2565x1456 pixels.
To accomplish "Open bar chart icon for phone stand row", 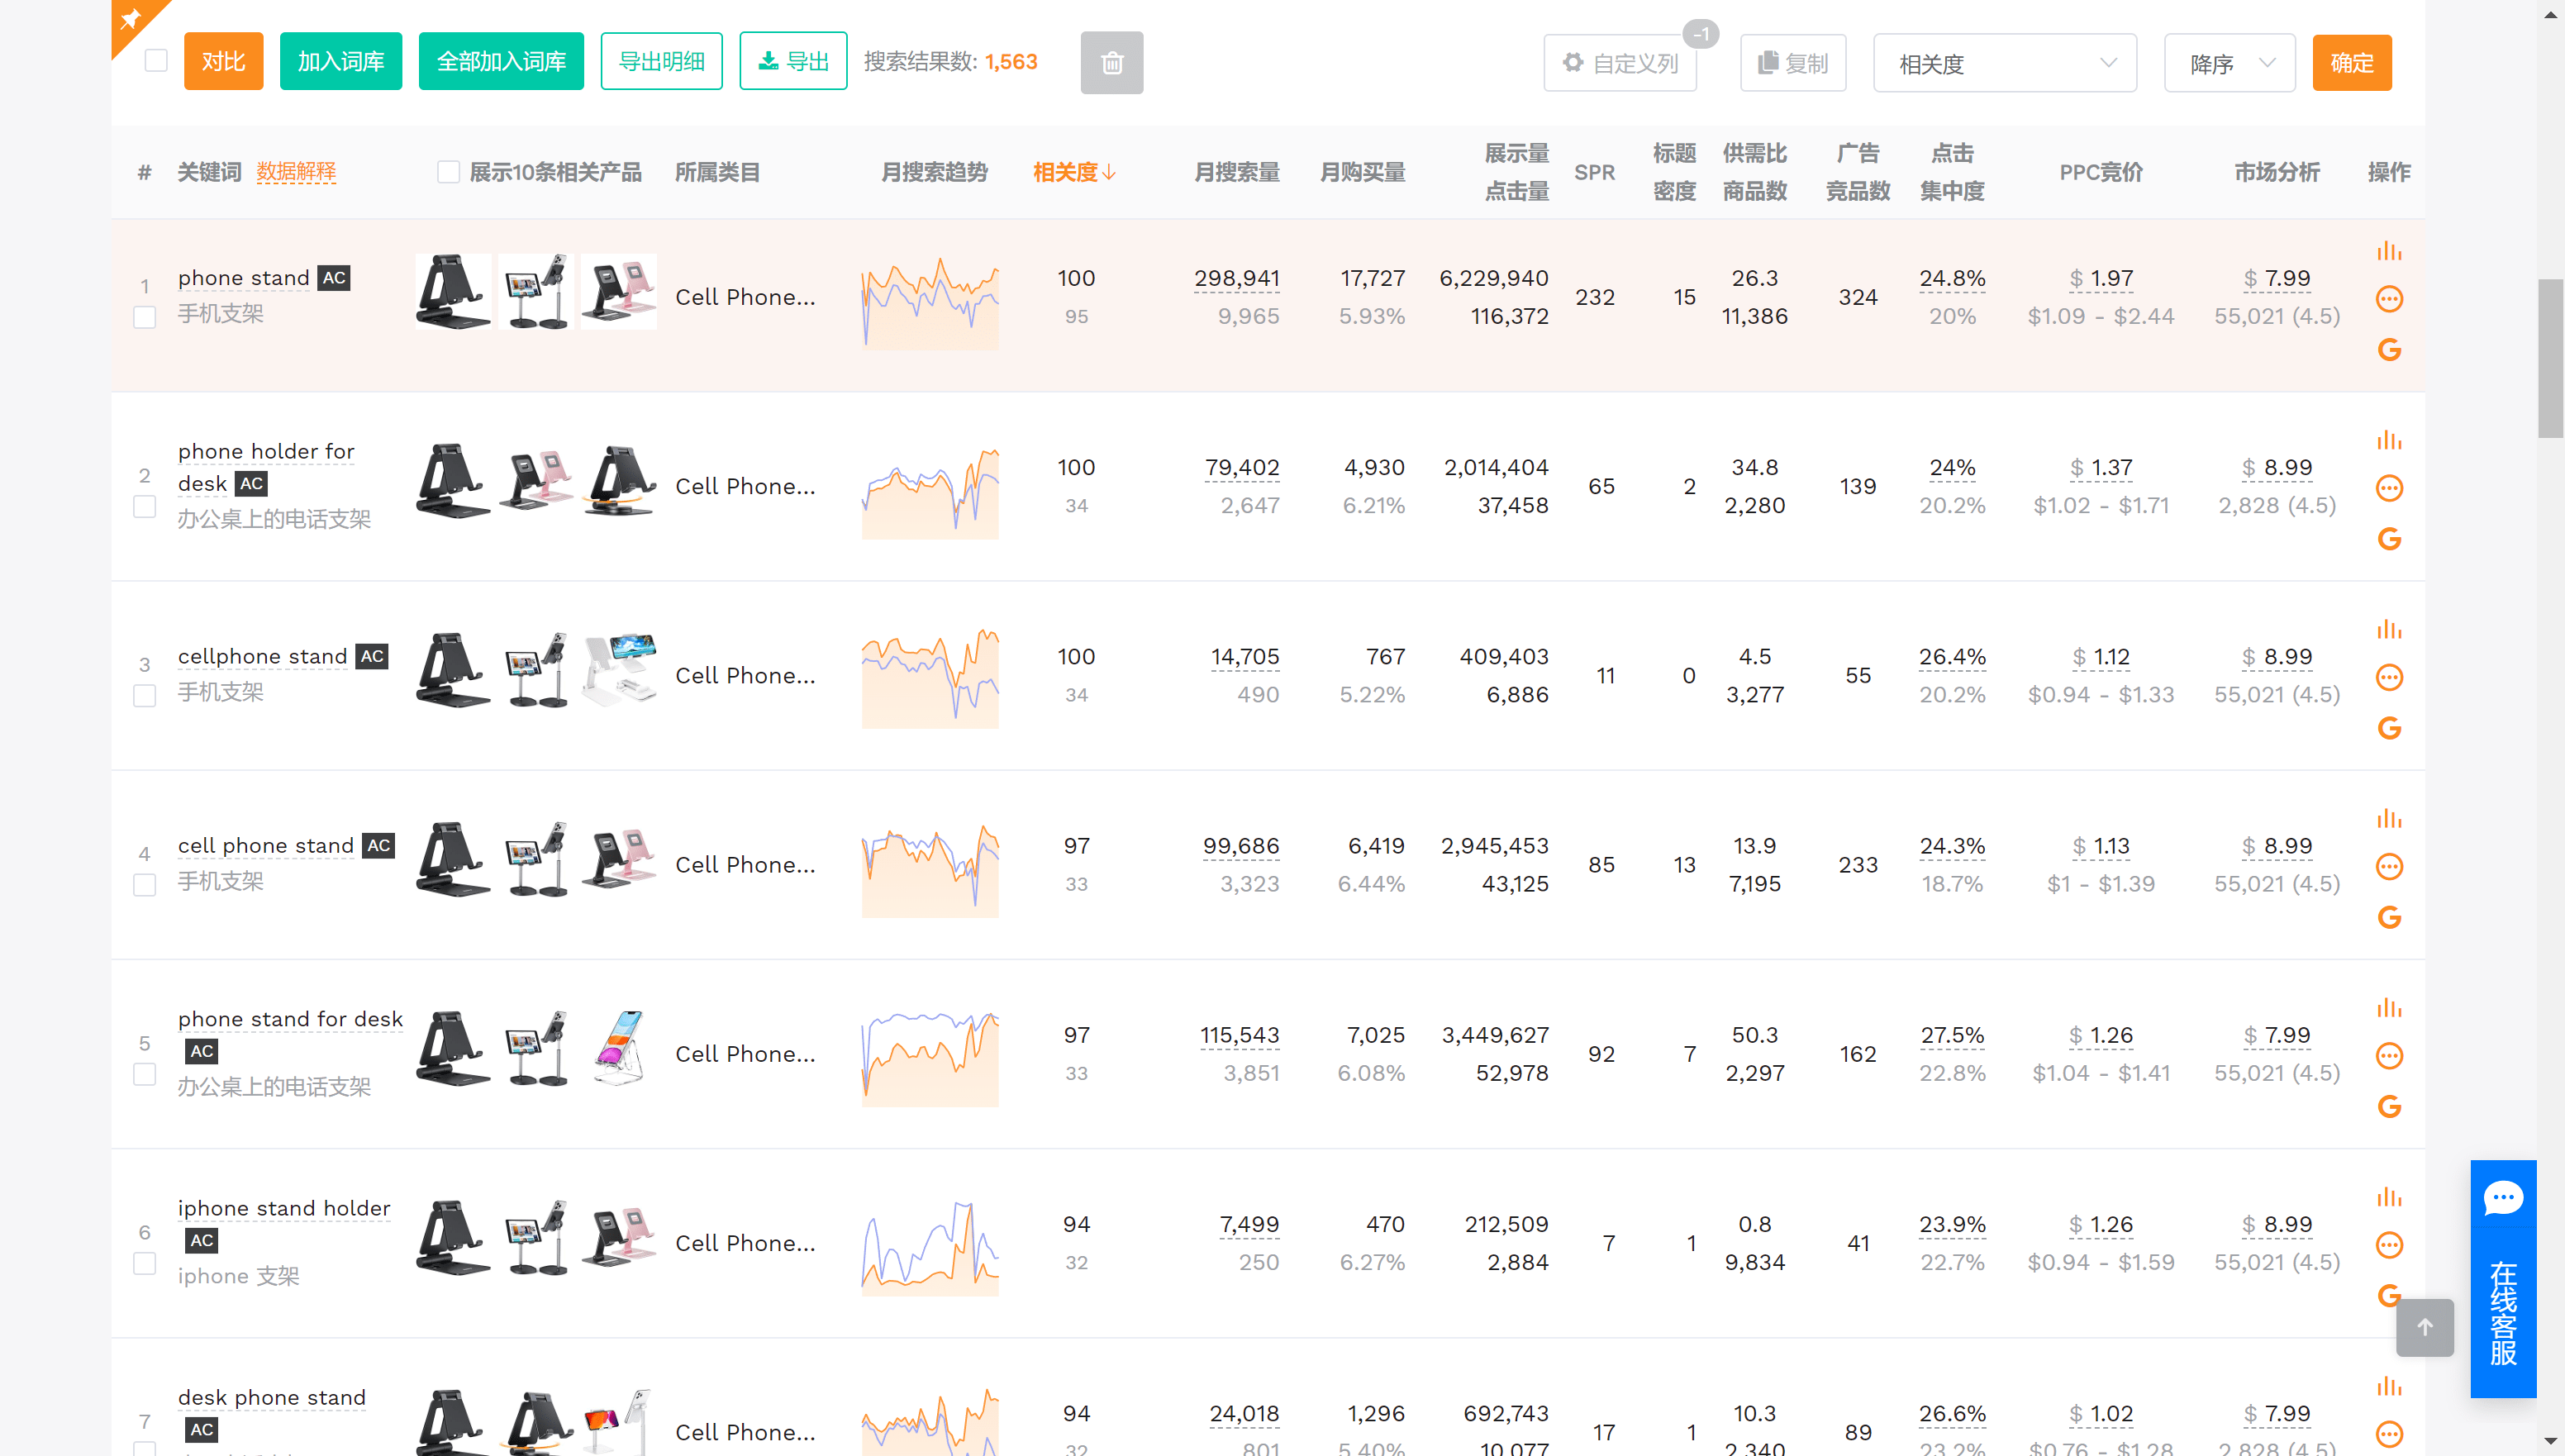I will point(2389,250).
